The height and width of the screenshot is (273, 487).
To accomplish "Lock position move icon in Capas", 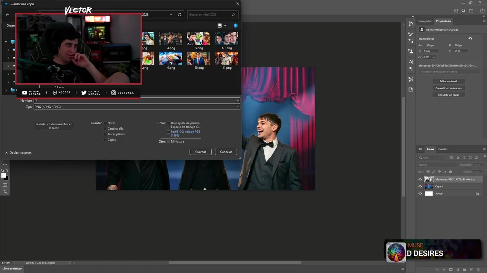I will pyautogui.click(x=439, y=172).
